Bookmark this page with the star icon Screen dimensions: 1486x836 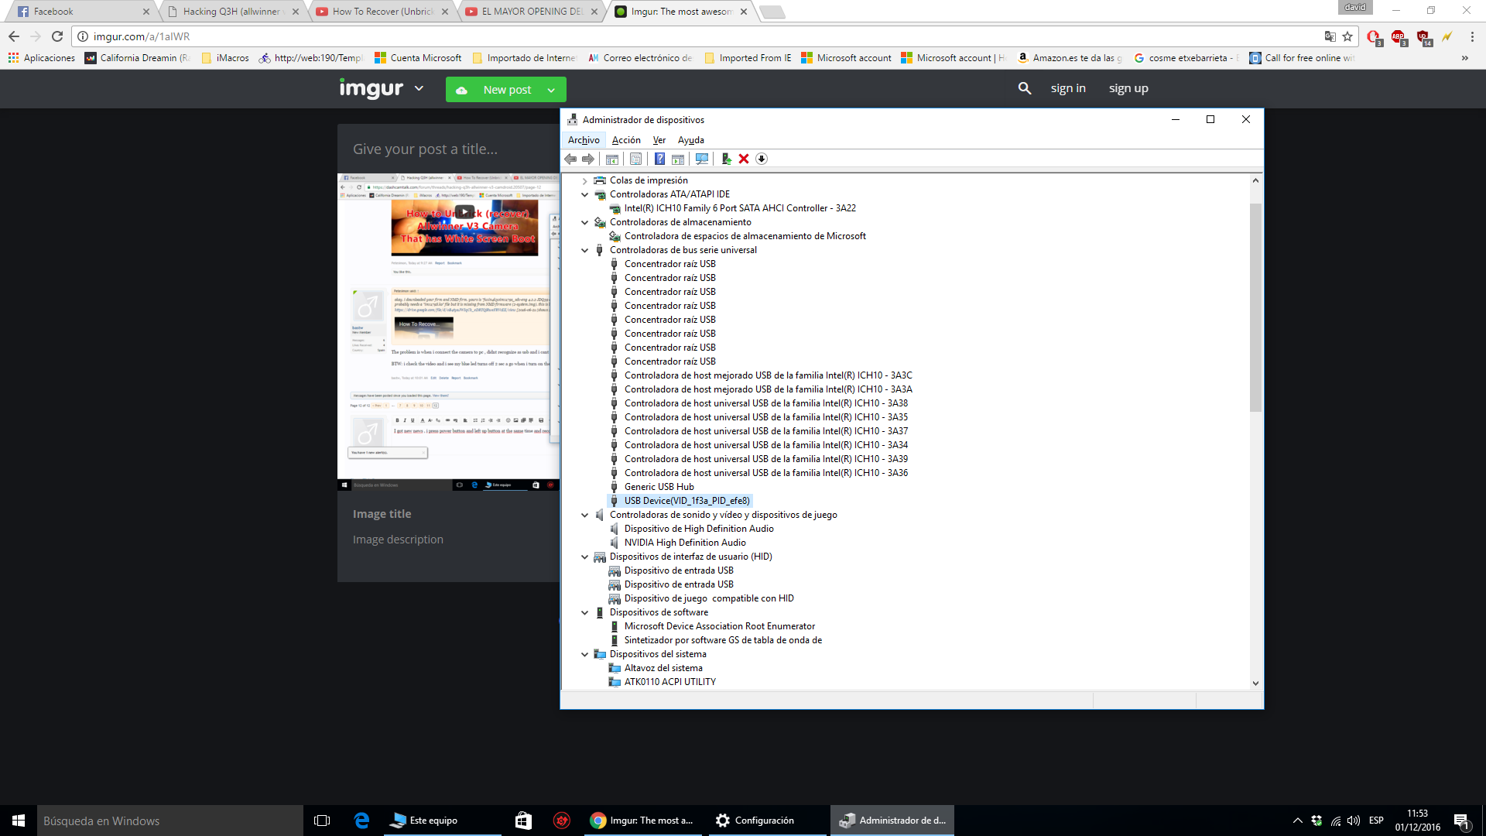click(1347, 36)
